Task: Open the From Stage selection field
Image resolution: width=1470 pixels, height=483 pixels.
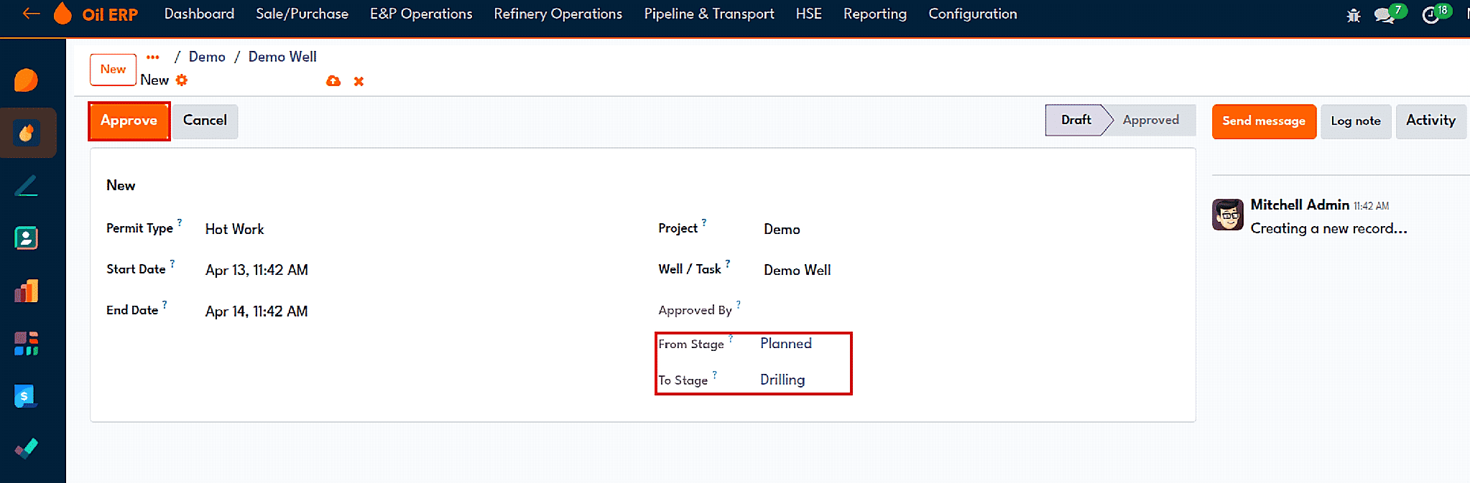Action: 801,344
